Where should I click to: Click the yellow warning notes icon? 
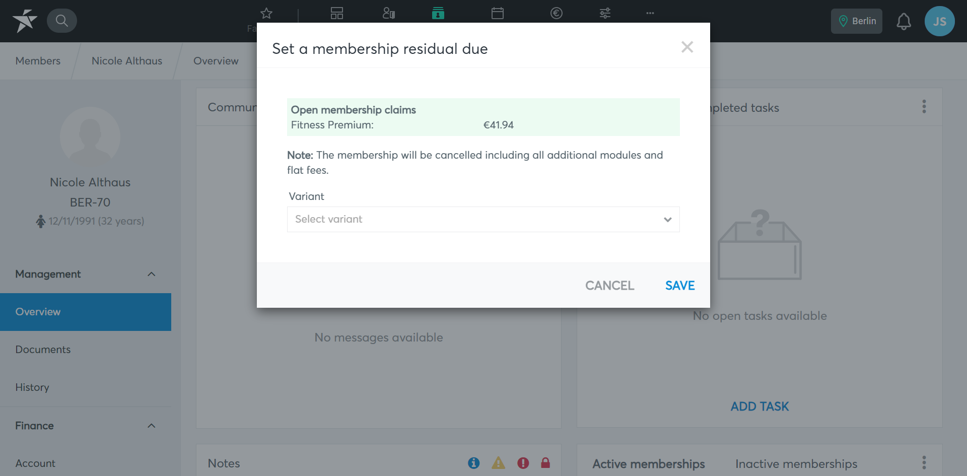click(499, 463)
